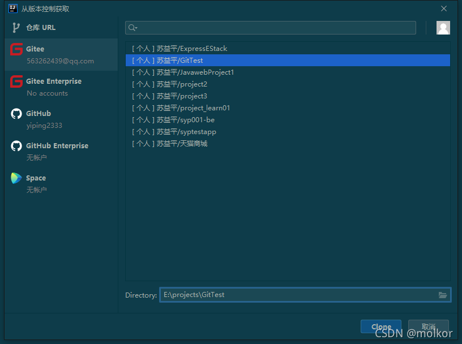Select GitHub Enterprise in sidebar

tap(61, 152)
